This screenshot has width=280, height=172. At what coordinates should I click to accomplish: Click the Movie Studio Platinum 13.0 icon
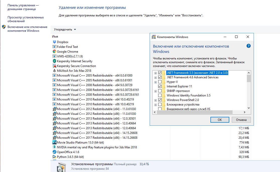coord(54,143)
